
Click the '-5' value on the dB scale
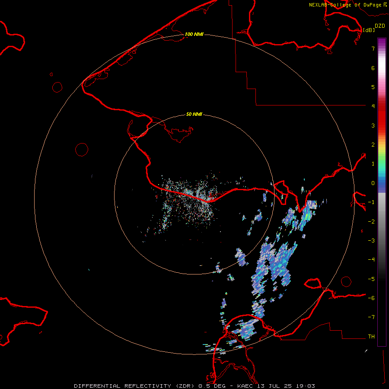coord(371,279)
